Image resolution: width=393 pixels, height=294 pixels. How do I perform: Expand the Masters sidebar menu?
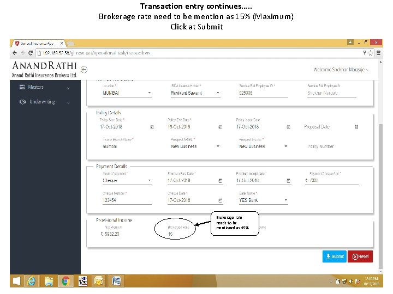coord(44,87)
